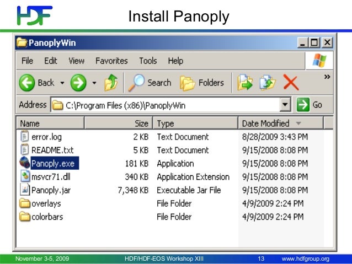Sort by Name column header
Viewport: 352px width, 264px height.
click(x=50, y=123)
